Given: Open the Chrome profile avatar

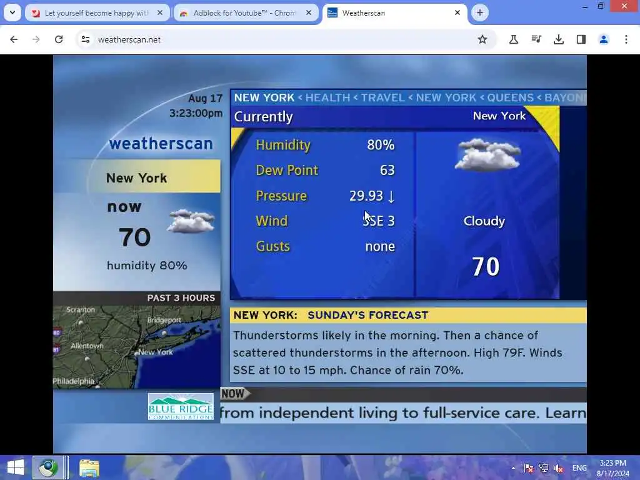Looking at the screenshot, I should pos(604,39).
